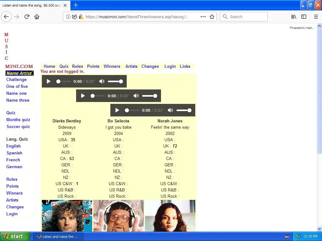Open a new browser tab
This screenshot has height=241, width=322.
click(76, 5)
